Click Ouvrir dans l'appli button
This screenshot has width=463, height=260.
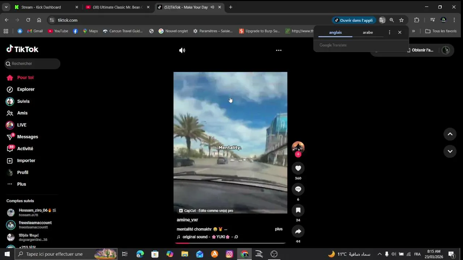(354, 20)
